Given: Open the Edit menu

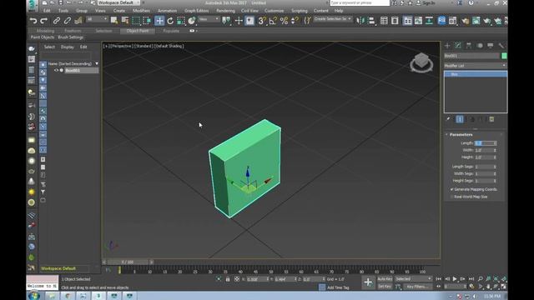Looking at the screenshot, I should point(47,11).
